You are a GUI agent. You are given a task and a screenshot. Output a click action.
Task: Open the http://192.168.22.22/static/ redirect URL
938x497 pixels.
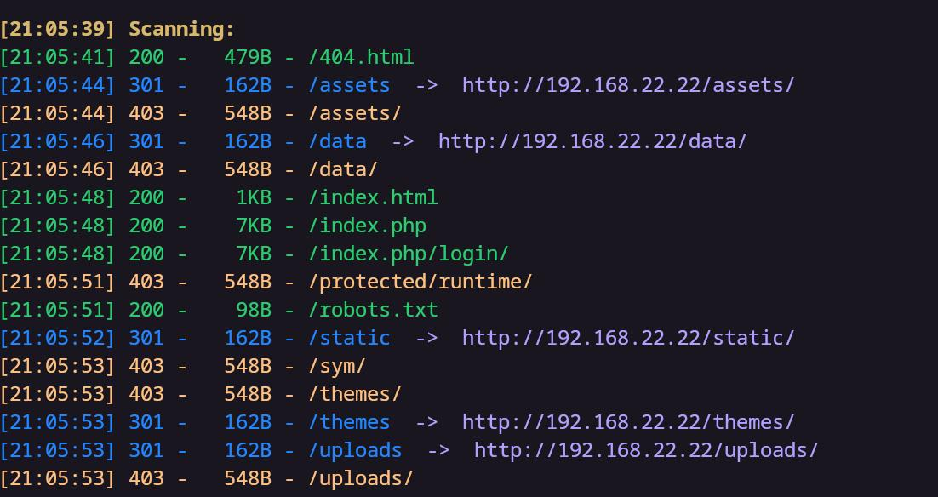coord(628,338)
